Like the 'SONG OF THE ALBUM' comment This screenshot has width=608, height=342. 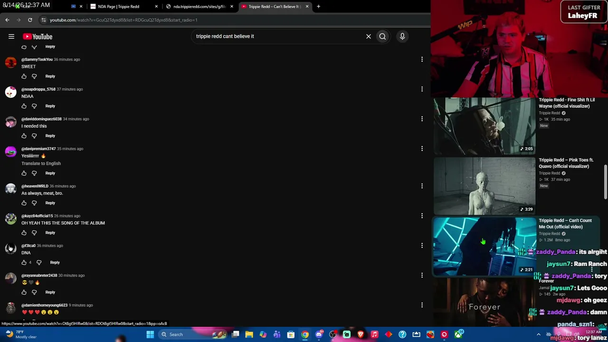tap(24, 233)
